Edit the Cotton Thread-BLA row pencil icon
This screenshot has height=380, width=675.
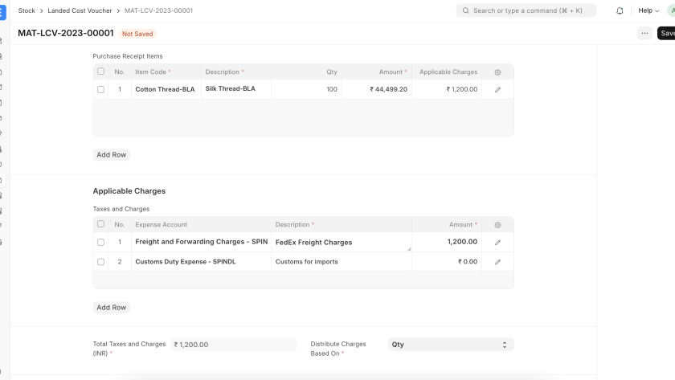click(x=497, y=89)
